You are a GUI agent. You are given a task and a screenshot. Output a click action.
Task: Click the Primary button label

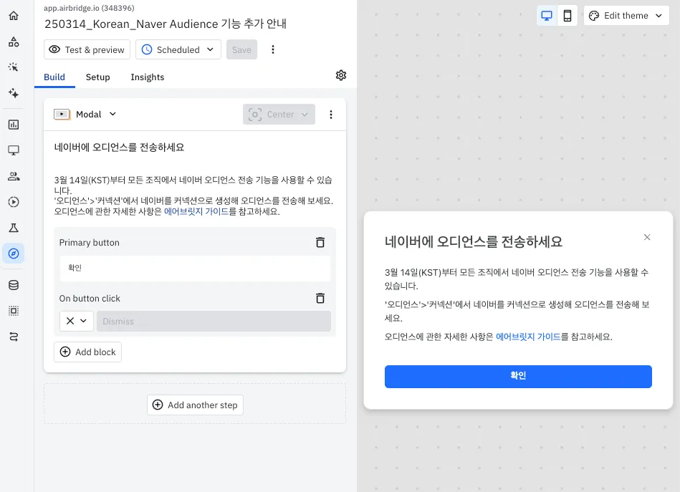[x=90, y=242]
